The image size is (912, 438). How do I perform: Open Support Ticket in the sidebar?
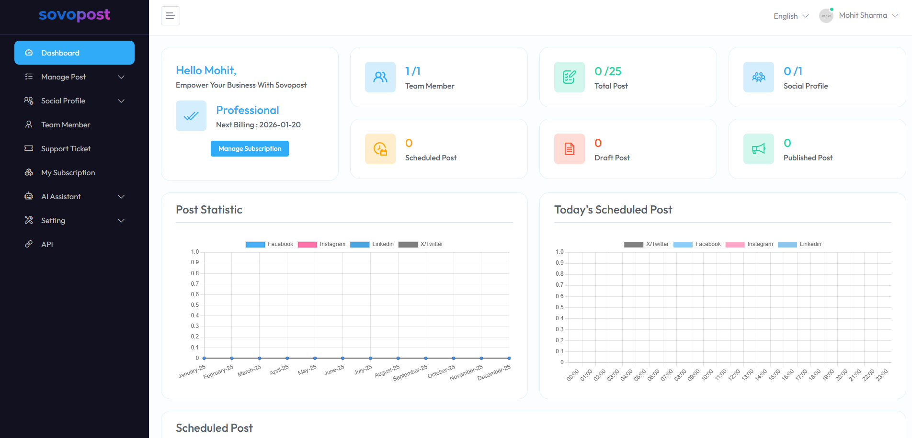point(66,149)
